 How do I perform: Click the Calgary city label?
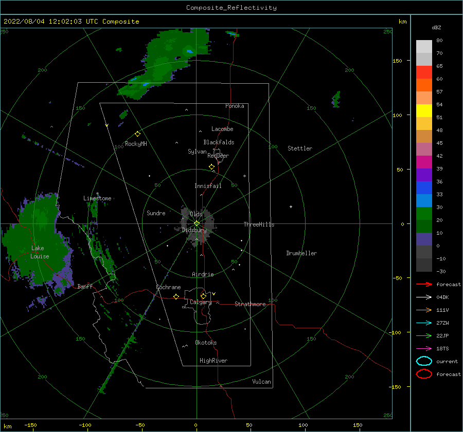(201, 302)
